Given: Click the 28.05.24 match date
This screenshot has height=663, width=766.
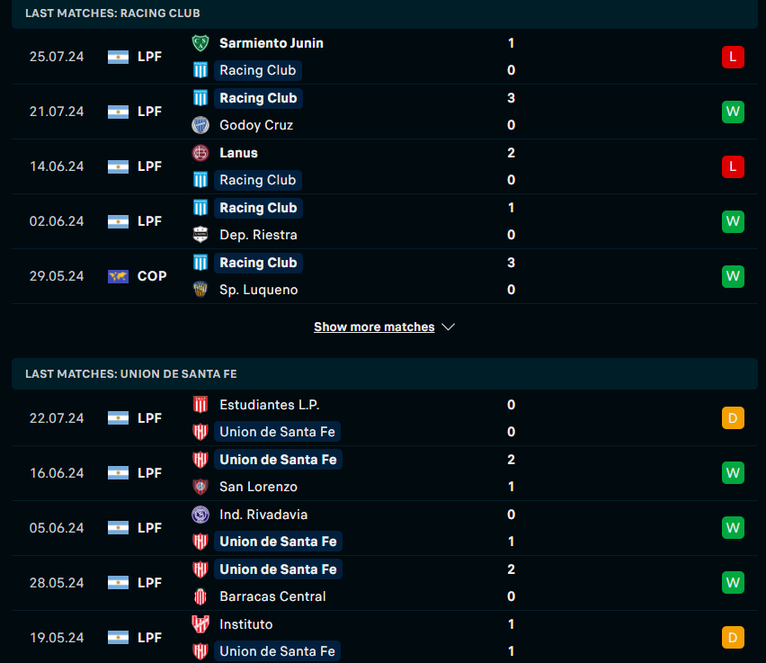Looking at the screenshot, I should click(x=57, y=583).
